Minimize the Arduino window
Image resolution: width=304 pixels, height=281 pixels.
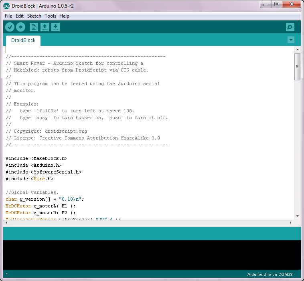[x=266, y=4]
